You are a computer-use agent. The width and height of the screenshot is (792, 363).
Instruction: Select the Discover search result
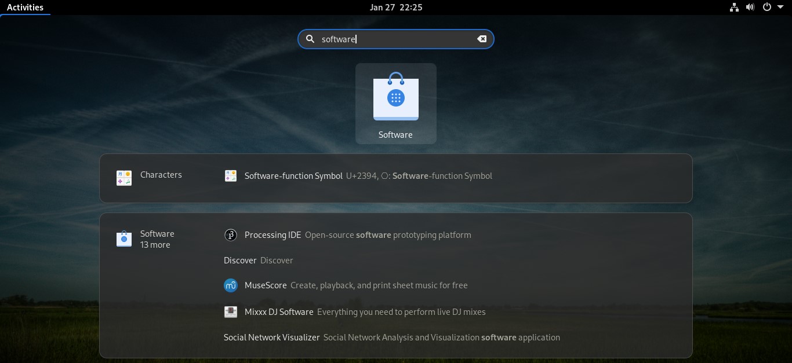pos(240,261)
